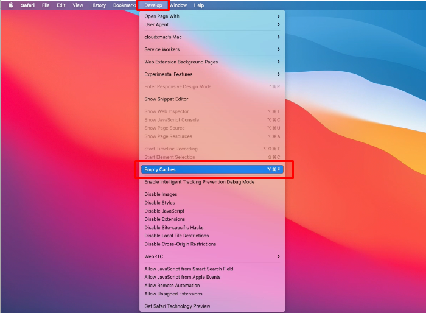Screen dimensions: 426x313
Task: Expand Service Workers submenu
Action: pos(212,49)
